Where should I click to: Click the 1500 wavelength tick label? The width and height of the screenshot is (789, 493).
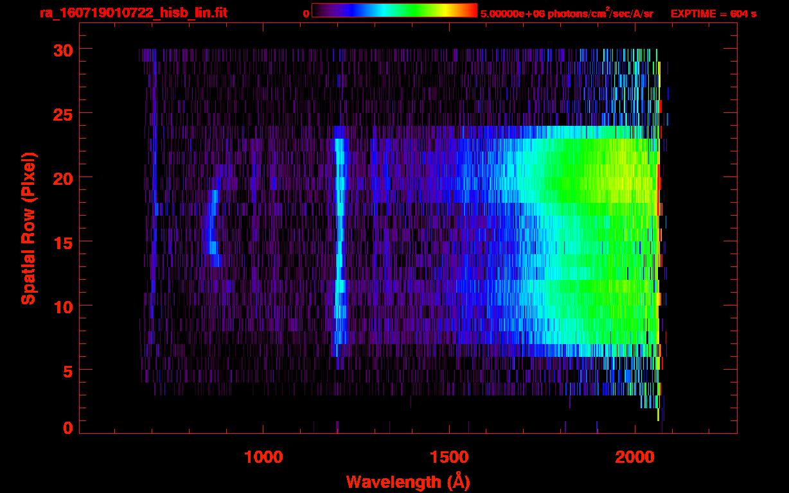tap(449, 457)
